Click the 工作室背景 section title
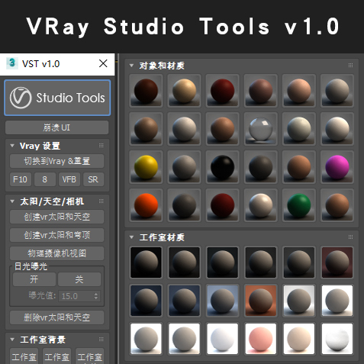This screenshot has width=364, height=364. (x=43, y=340)
